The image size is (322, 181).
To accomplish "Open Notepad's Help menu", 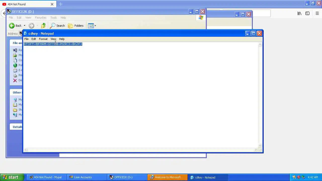I will (x=62, y=39).
